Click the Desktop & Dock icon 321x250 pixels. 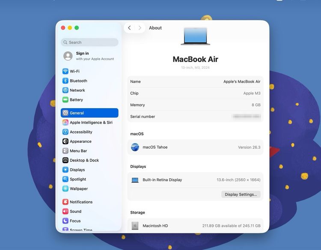pyautogui.click(x=65, y=160)
